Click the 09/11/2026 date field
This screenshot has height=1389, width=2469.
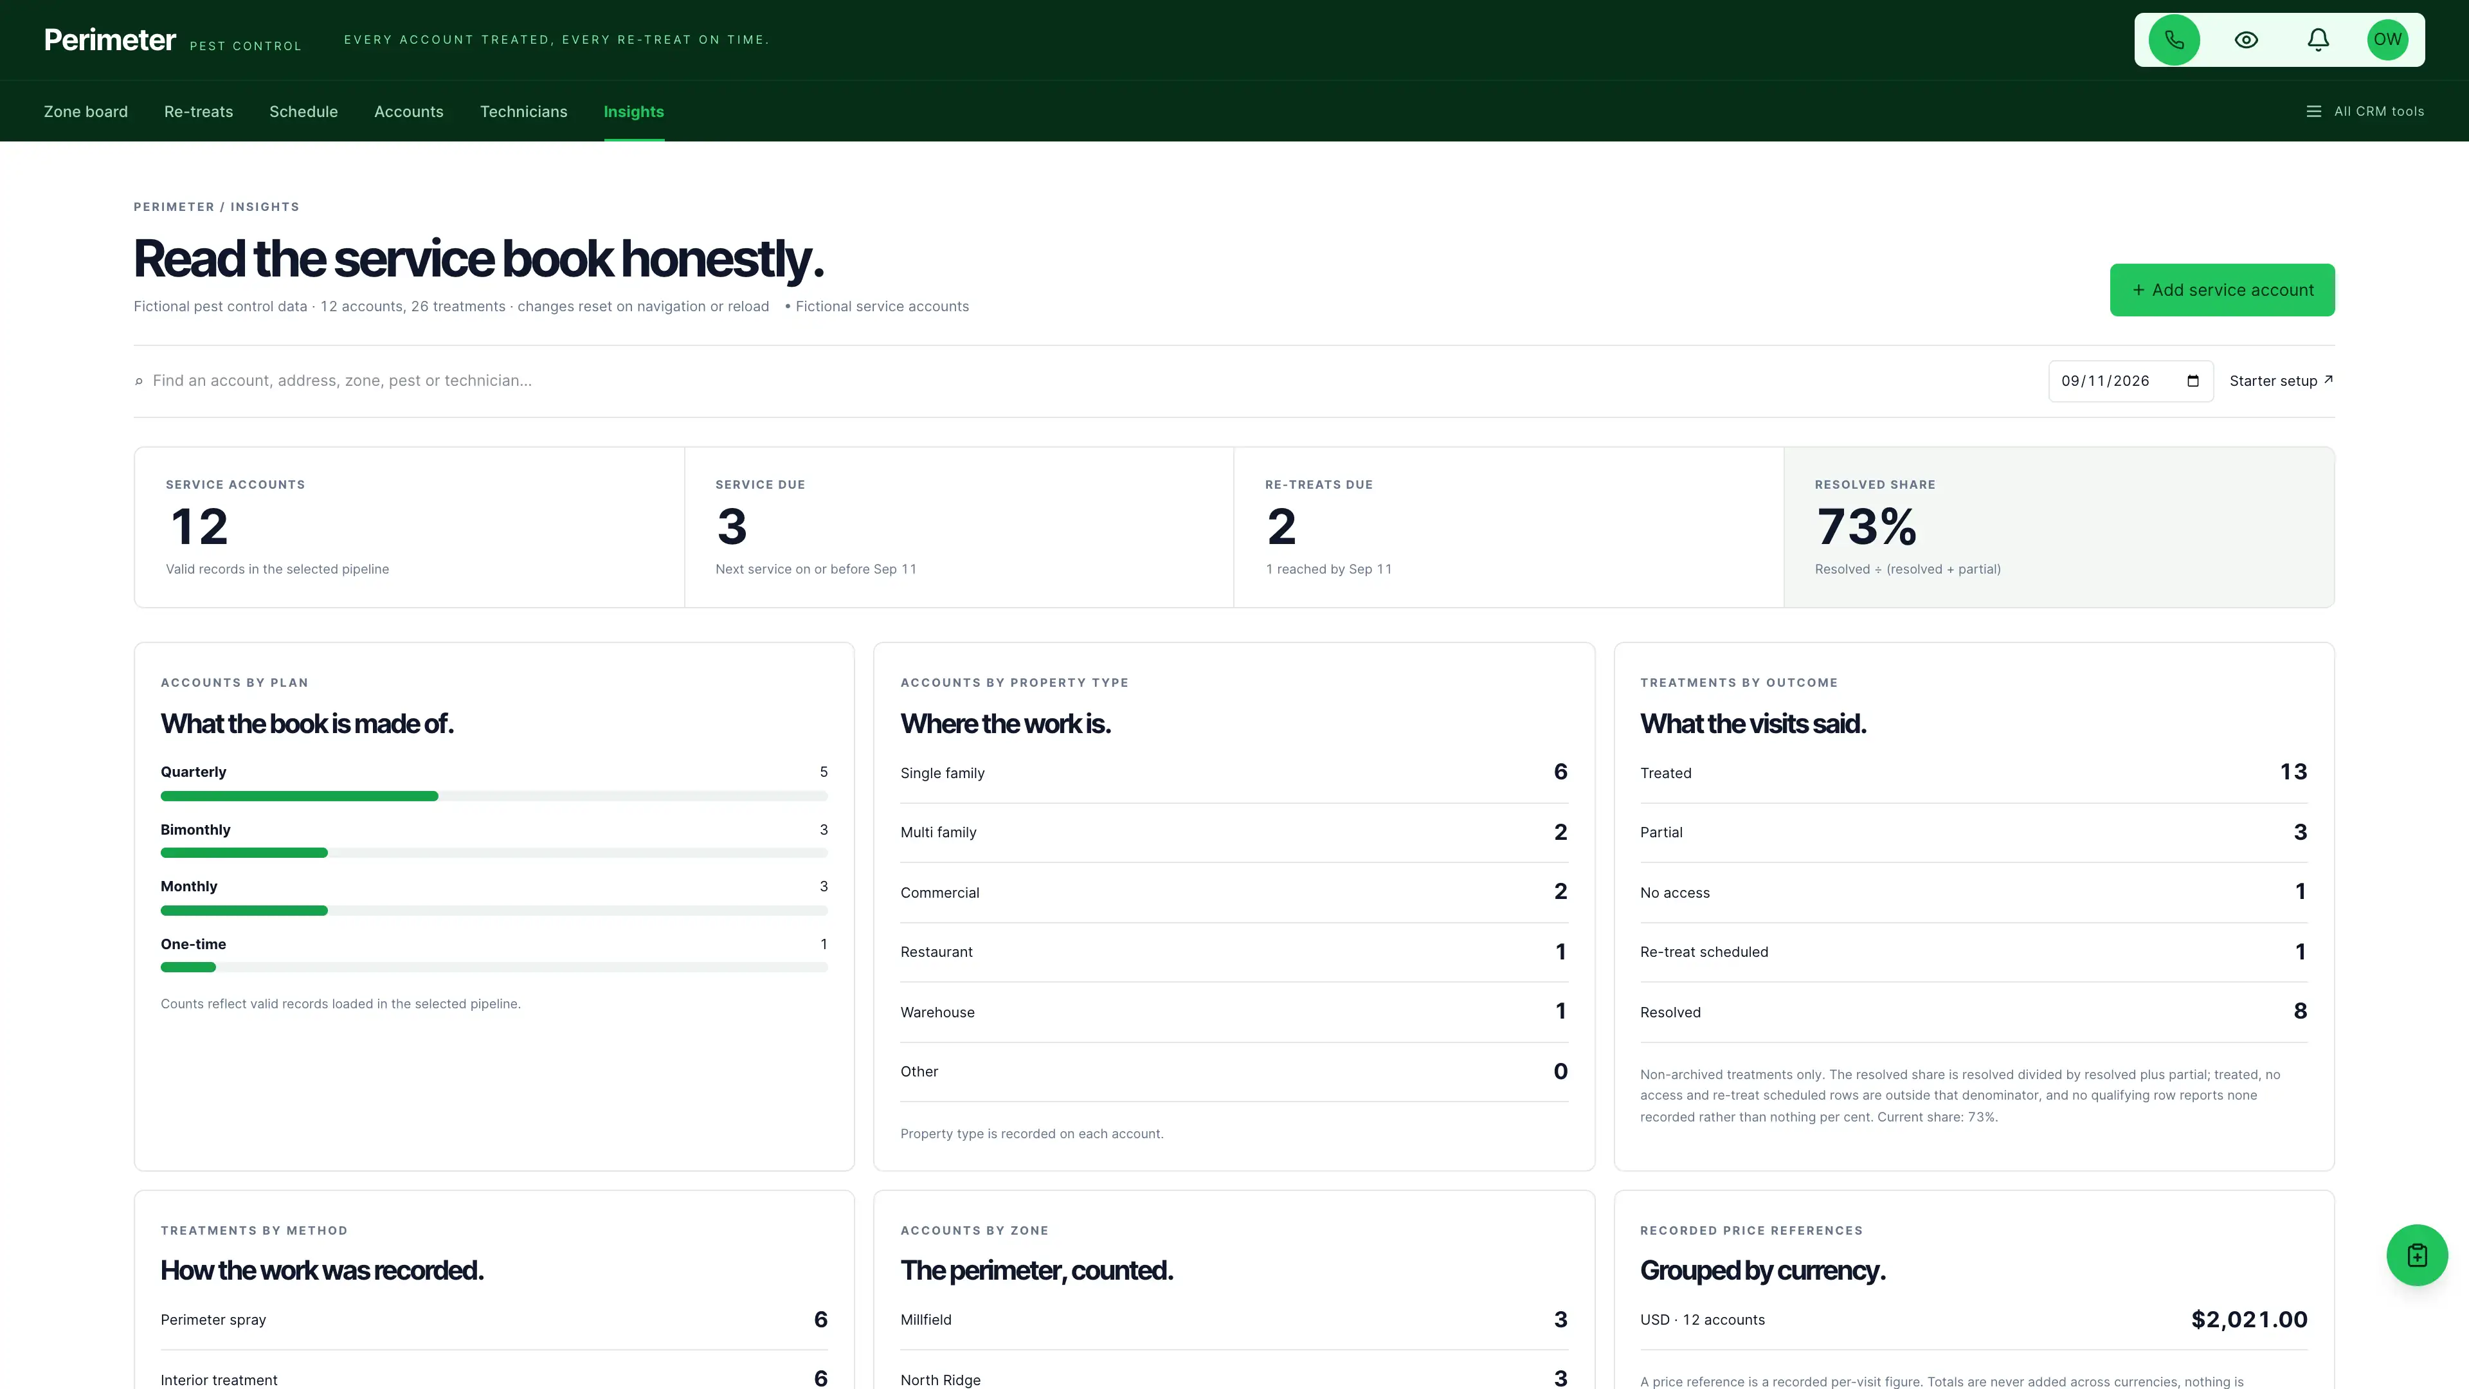point(2130,381)
